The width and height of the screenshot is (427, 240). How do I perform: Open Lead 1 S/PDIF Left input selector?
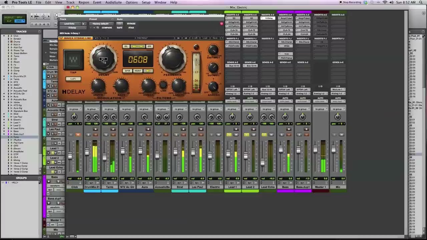click(x=233, y=89)
